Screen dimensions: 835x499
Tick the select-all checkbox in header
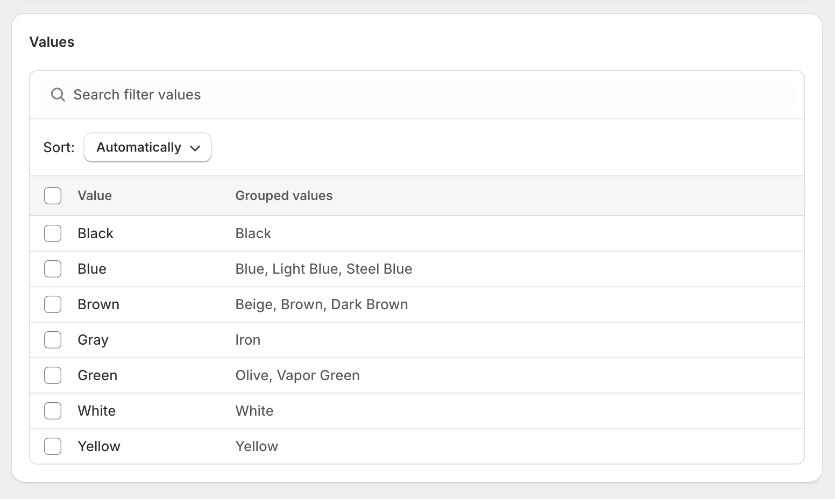click(x=53, y=196)
